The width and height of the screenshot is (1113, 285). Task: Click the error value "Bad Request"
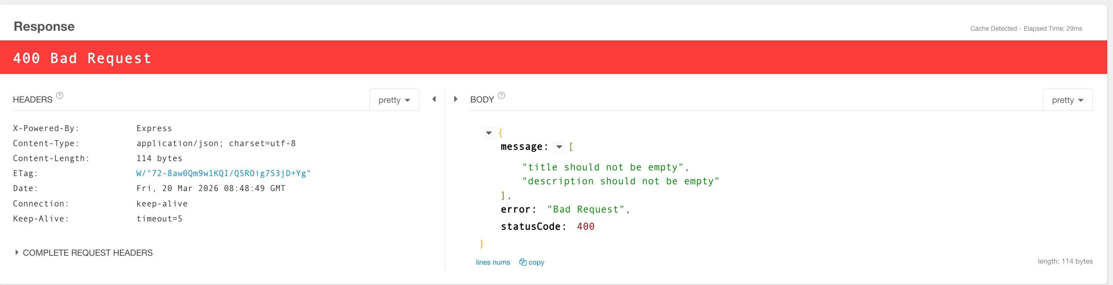coord(585,209)
